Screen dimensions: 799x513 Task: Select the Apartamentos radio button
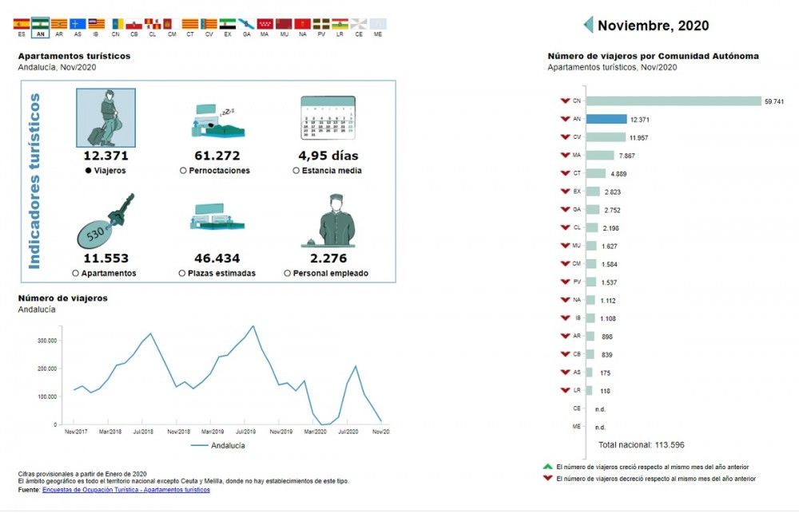tap(75, 274)
